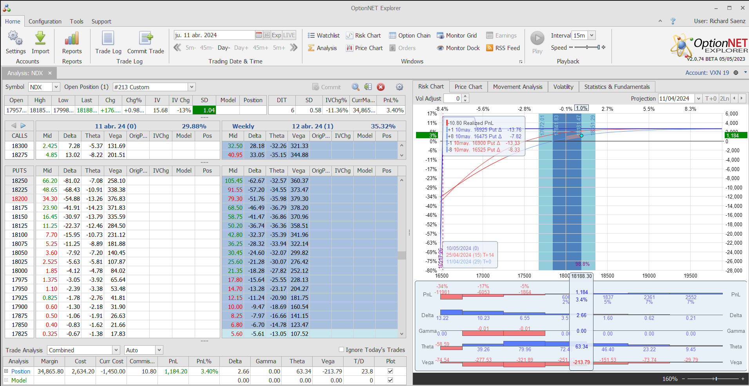Viewport: 749px width, 386px height.
Task: Toggle Ignore Today's Trades checkbox
Action: click(x=341, y=350)
